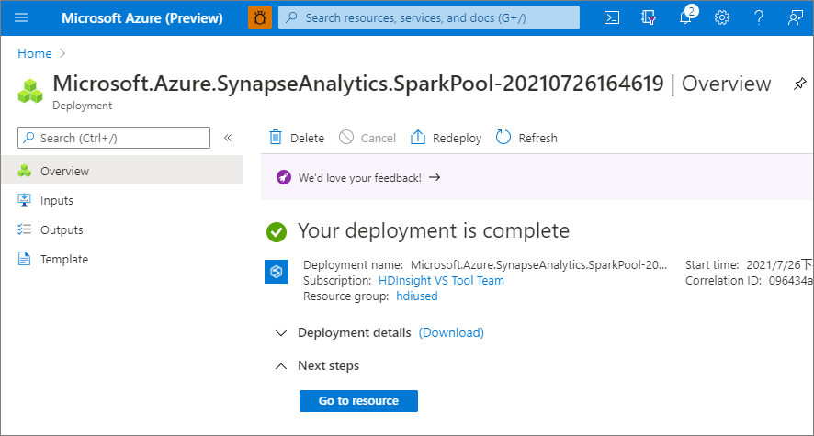814x436 pixels.
Task: Collapse the left sidebar menu
Action: (228, 138)
